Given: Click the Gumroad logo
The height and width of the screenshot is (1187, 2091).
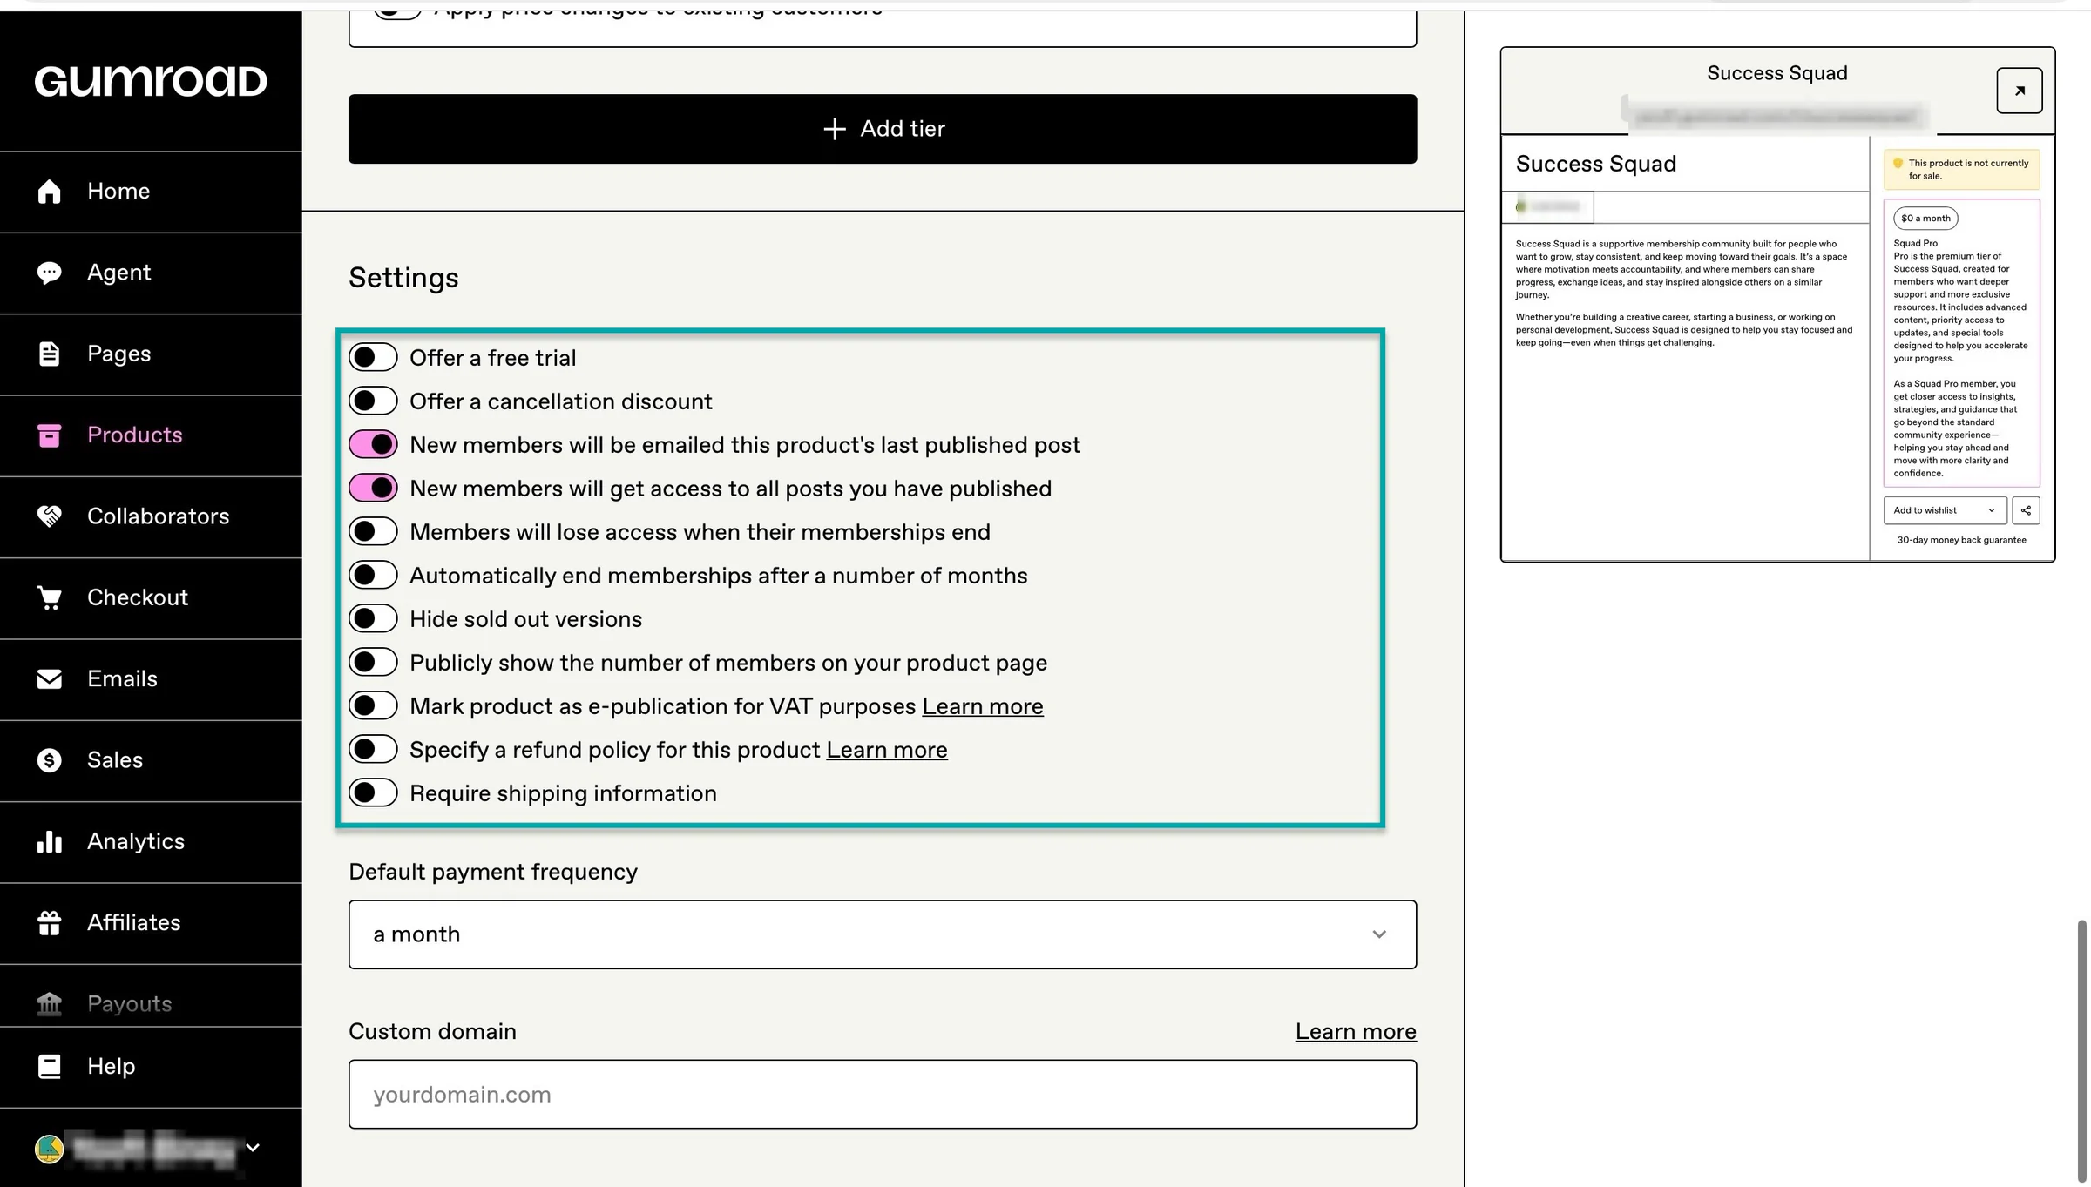Looking at the screenshot, I should point(151,81).
